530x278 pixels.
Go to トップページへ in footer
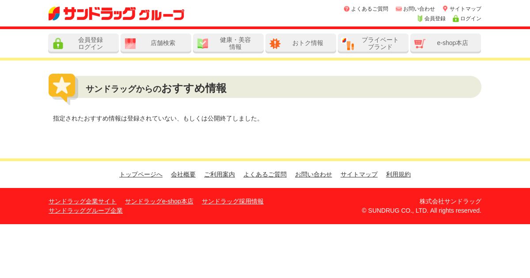coord(141,174)
